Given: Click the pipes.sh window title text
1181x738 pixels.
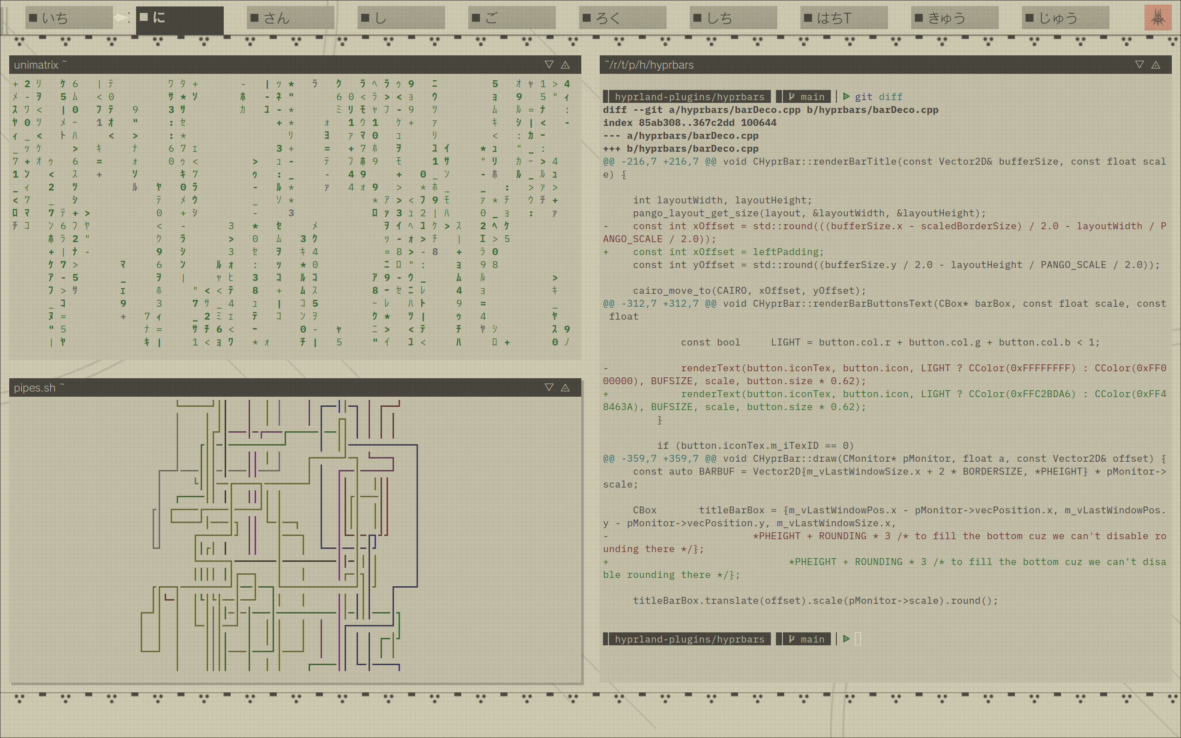Looking at the screenshot, I should pyautogui.click(x=35, y=387).
